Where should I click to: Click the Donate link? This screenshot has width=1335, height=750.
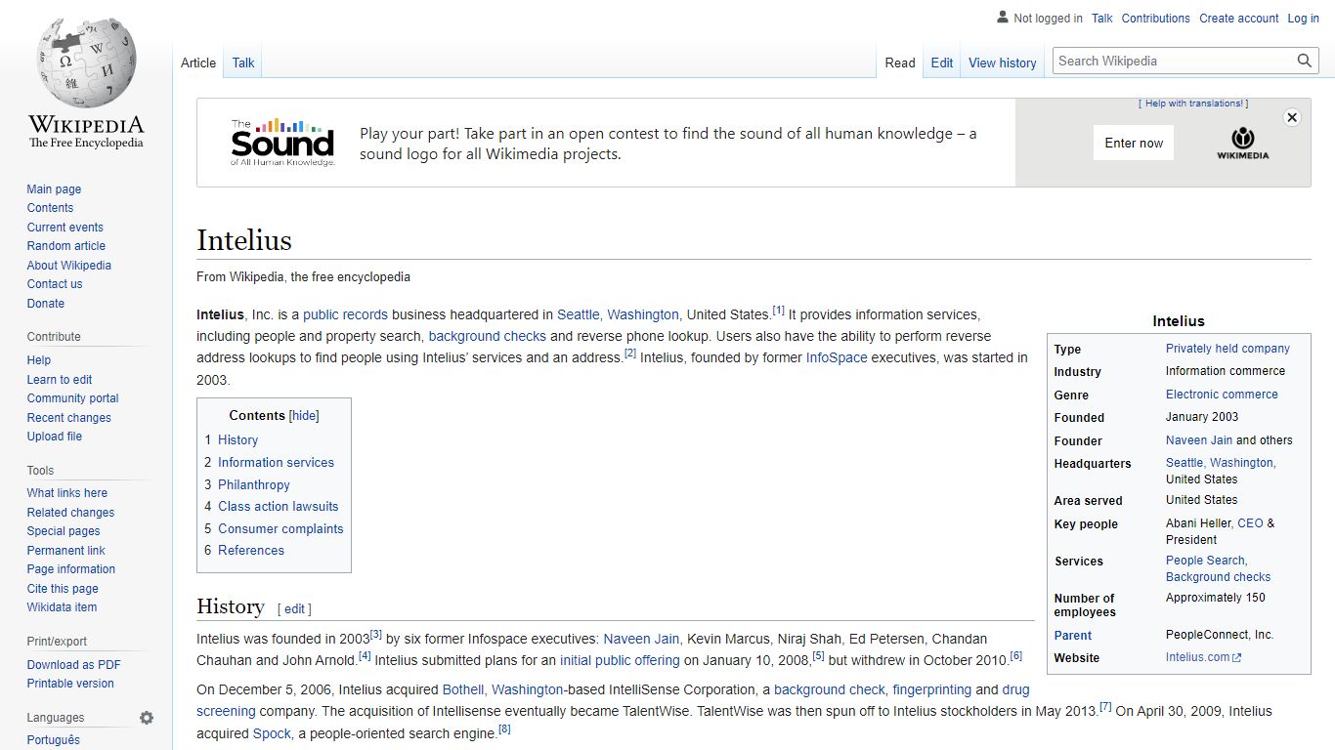(x=46, y=304)
